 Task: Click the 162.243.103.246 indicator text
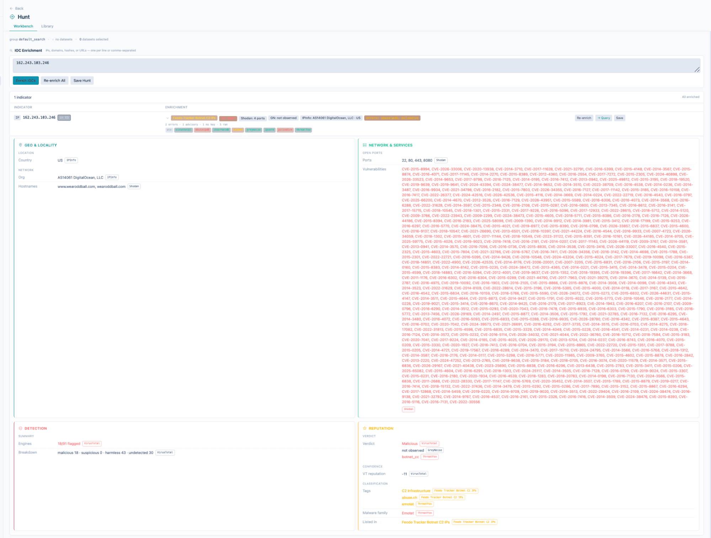[x=39, y=117]
